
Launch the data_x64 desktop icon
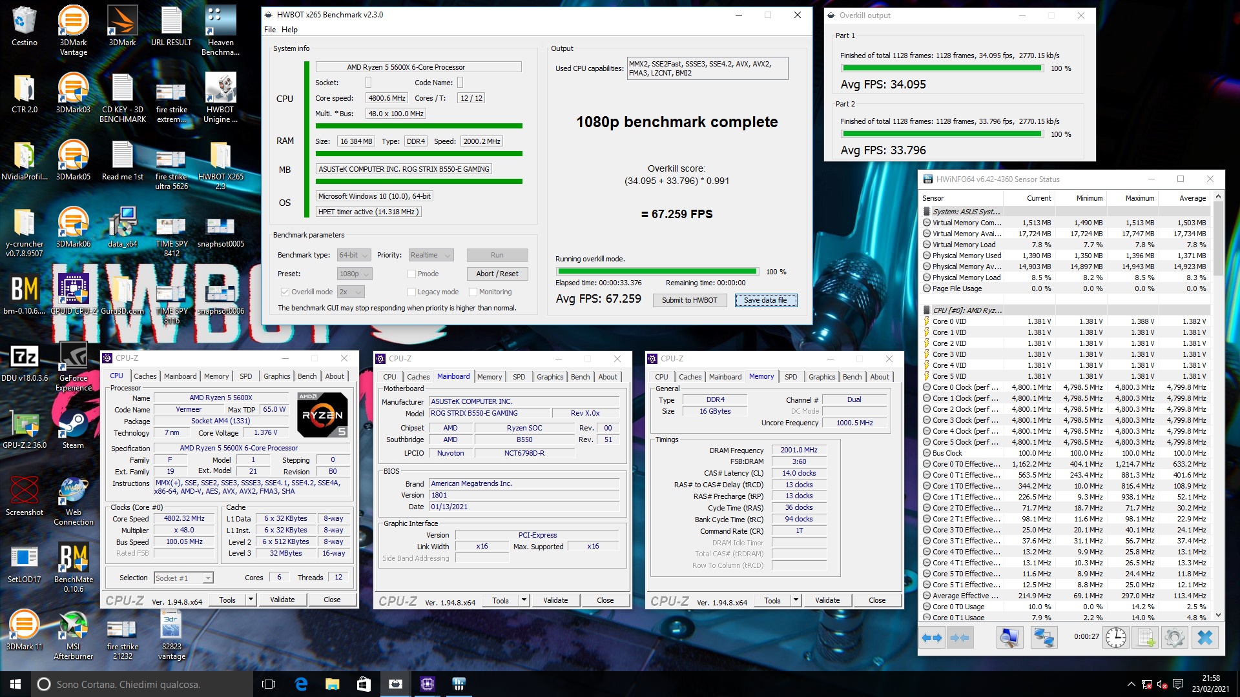122,228
